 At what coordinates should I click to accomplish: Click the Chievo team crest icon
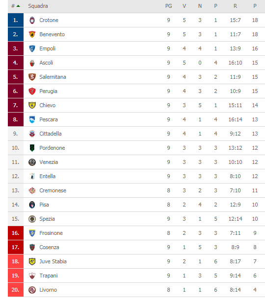(x=32, y=105)
